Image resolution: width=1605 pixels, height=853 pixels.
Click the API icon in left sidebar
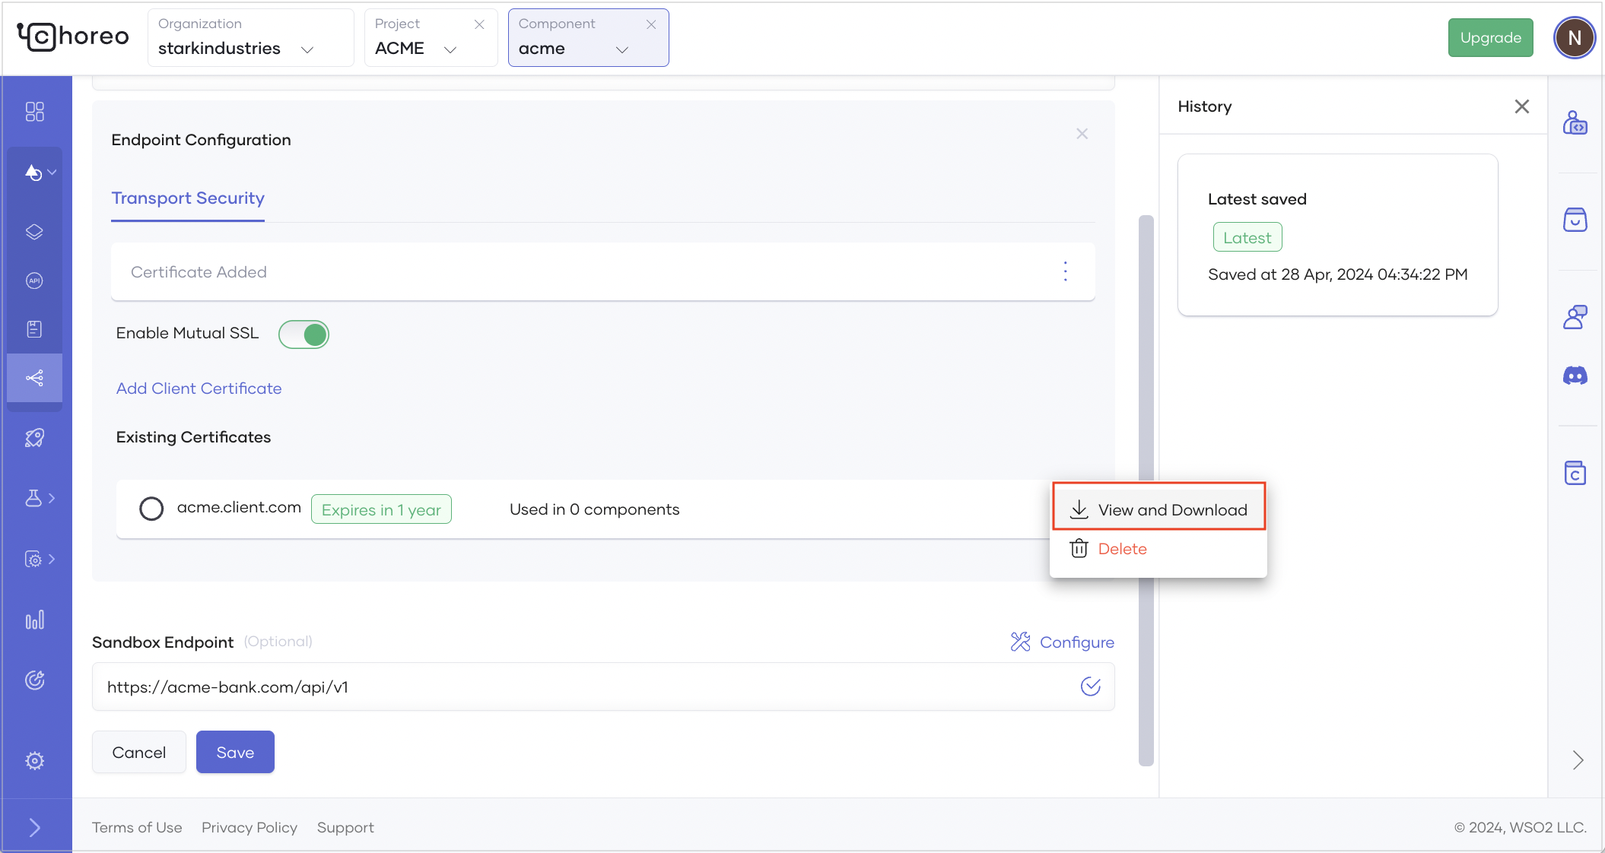coord(34,281)
